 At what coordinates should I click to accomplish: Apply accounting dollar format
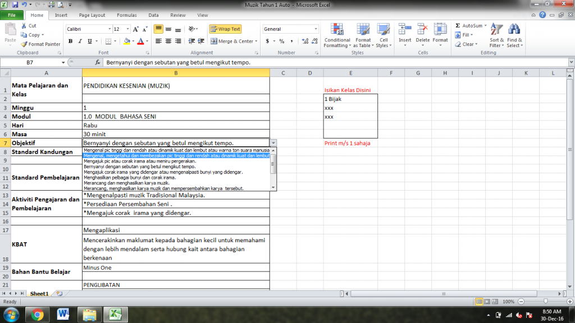[x=267, y=41]
